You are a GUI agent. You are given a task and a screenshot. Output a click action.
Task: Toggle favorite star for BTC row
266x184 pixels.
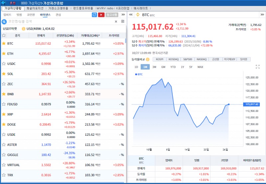pyautogui.click(x=4, y=44)
